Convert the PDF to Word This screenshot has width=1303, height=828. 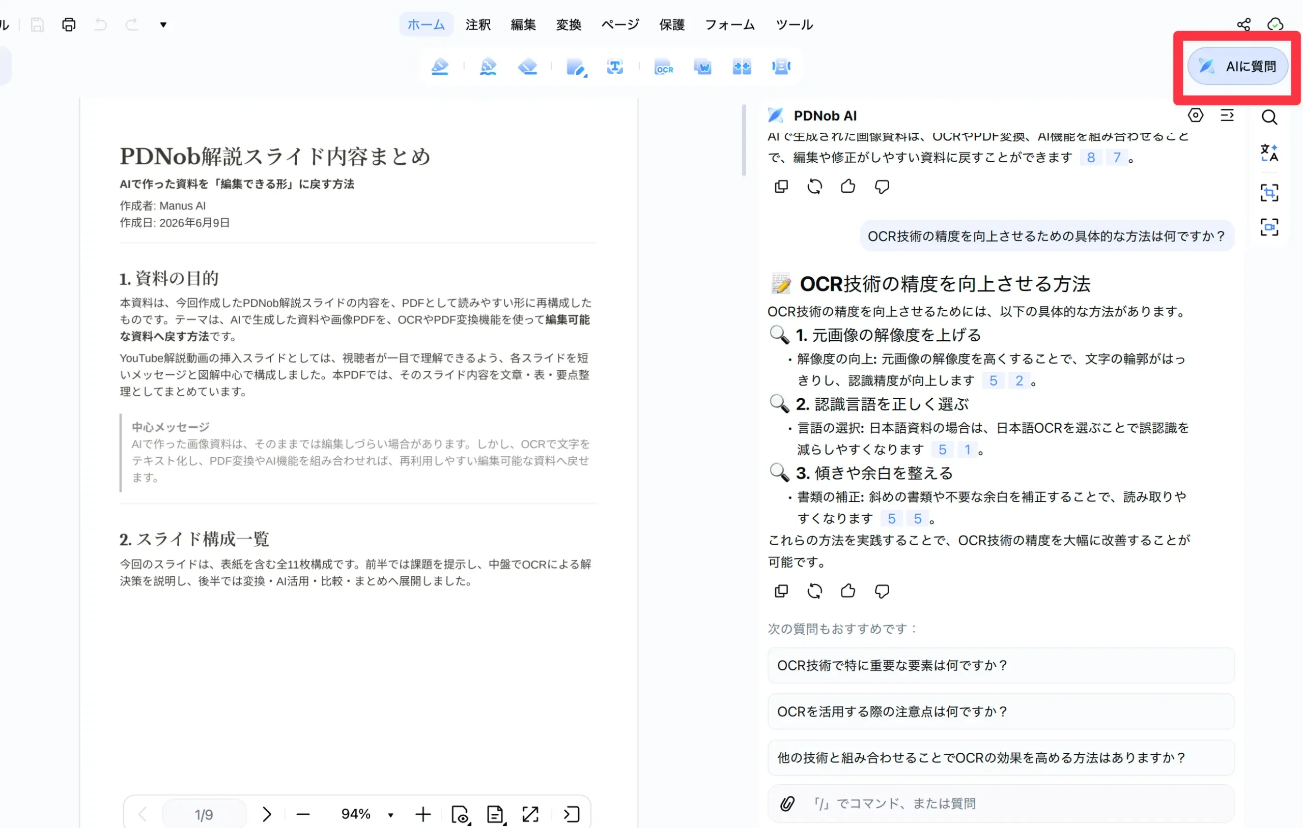point(702,67)
